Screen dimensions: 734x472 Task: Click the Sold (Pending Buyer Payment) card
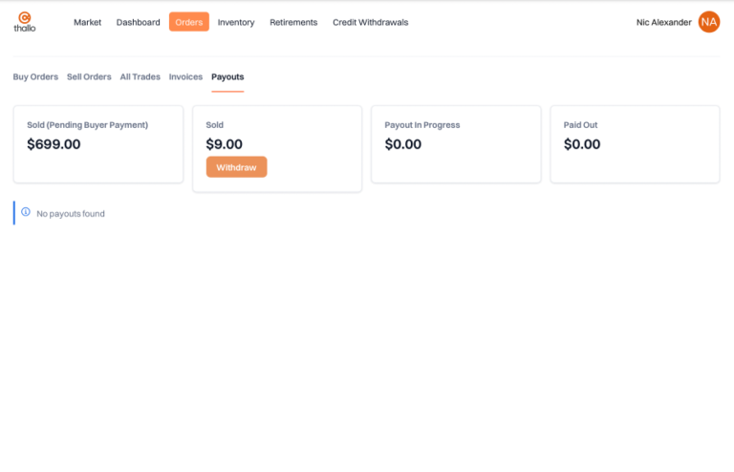(x=98, y=144)
